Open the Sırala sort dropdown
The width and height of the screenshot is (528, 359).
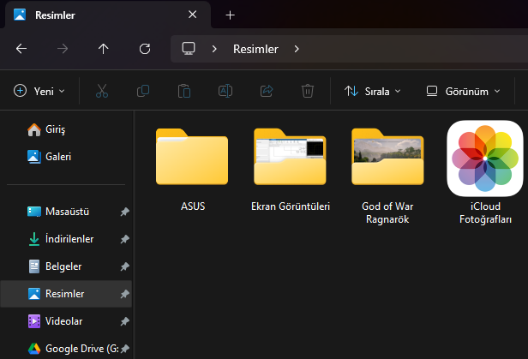(372, 91)
